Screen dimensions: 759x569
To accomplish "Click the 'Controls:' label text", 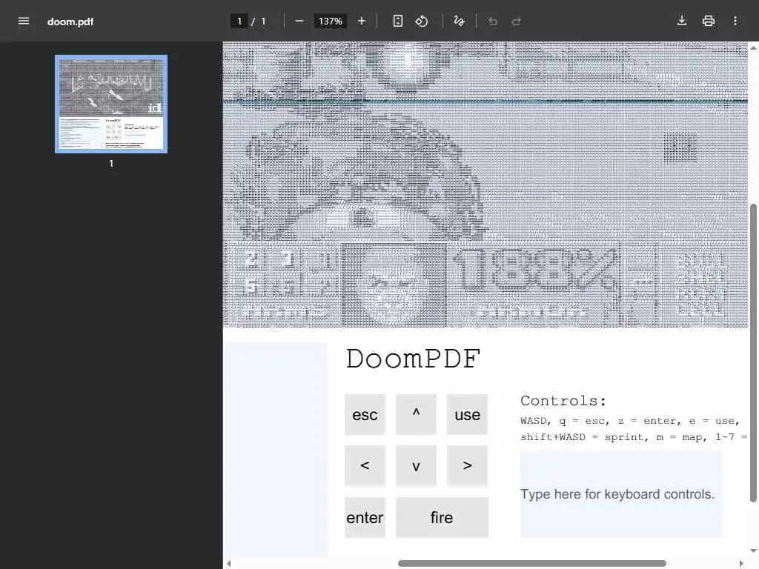I will (563, 401).
